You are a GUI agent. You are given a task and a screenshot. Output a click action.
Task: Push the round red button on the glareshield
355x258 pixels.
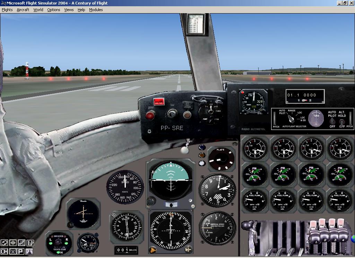(x=150, y=115)
